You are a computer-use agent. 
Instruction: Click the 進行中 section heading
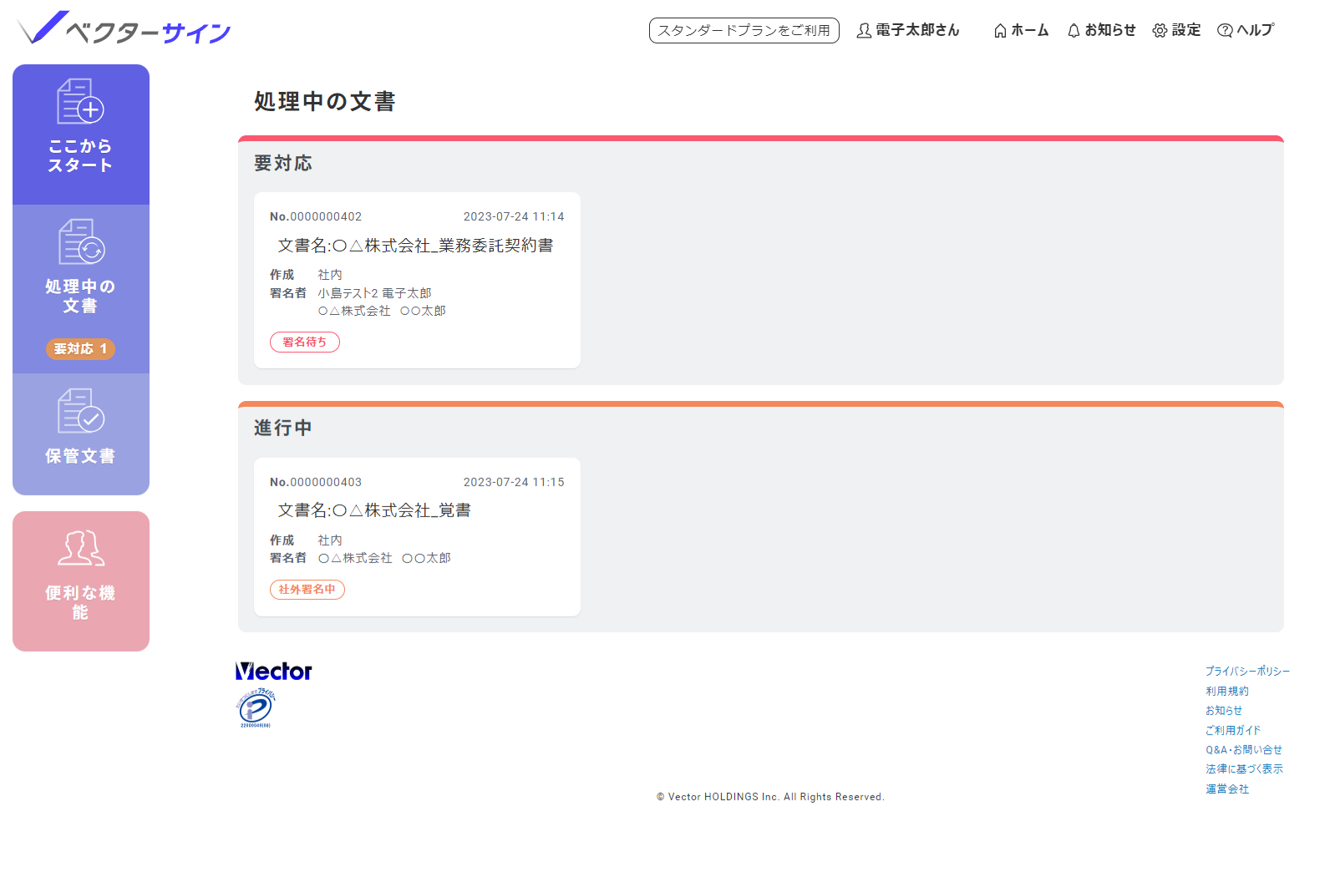(x=283, y=429)
